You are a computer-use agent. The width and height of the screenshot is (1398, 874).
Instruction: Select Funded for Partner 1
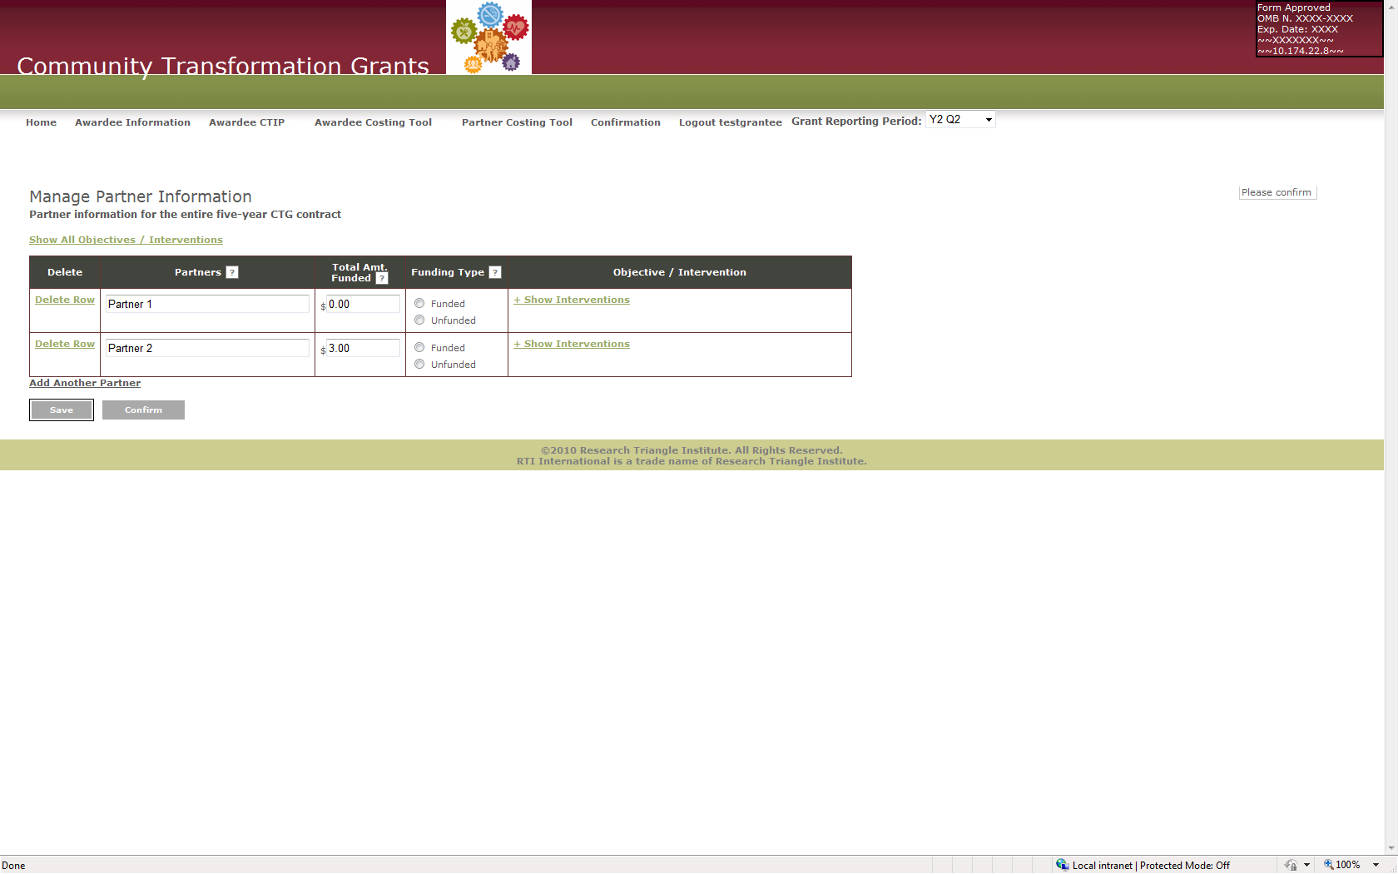(x=419, y=304)
